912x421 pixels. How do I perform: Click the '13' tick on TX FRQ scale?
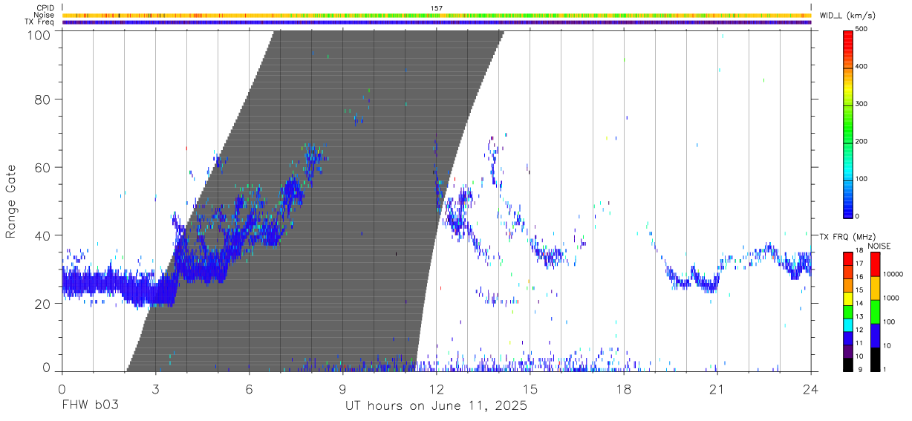(860, 316)
